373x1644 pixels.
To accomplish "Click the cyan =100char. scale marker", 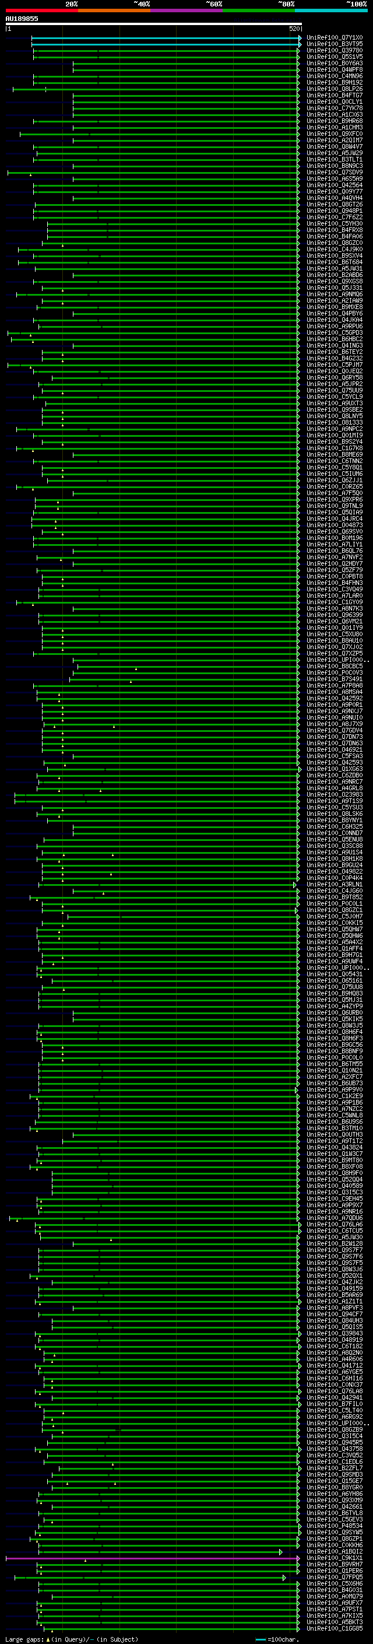I will 261,1639.
